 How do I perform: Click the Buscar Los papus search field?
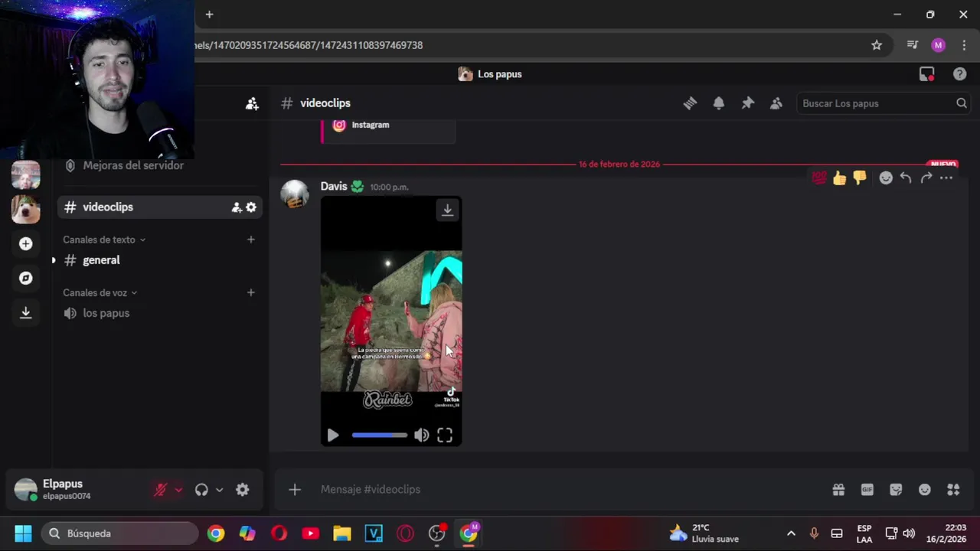[x=884, y=103]
